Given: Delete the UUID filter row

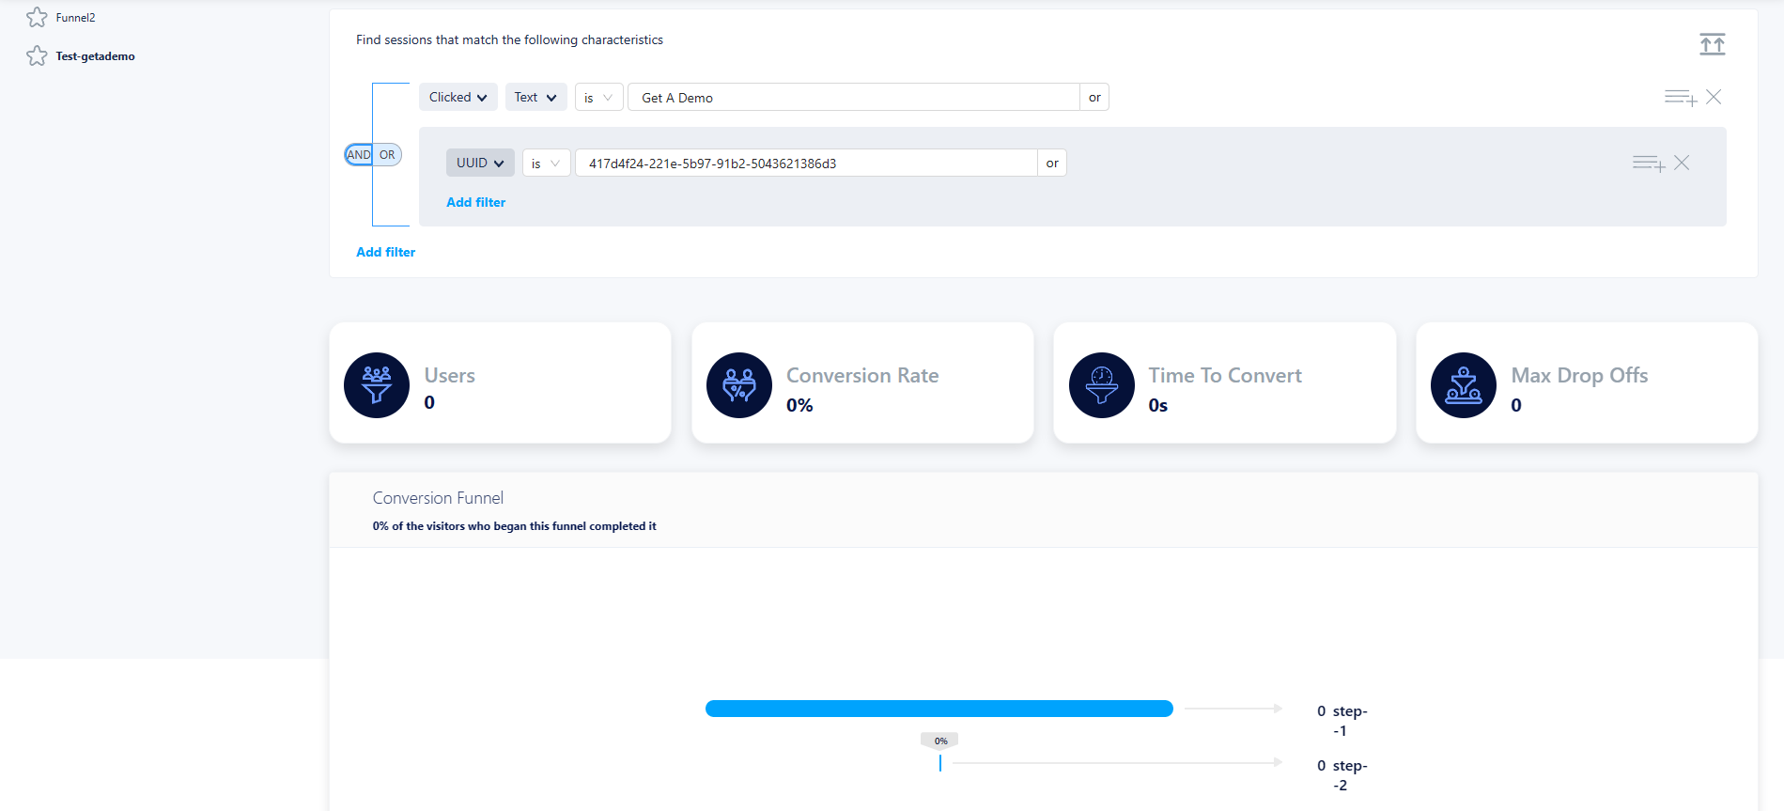Looking at the screenshot, I should (1682, 163).
